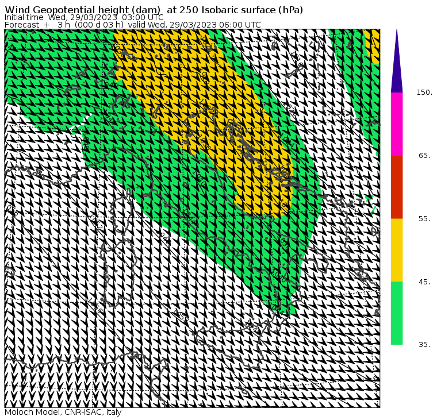Click the legend value '150.'
This screenshot has width=437, height=420.
(x=425, y=93)
